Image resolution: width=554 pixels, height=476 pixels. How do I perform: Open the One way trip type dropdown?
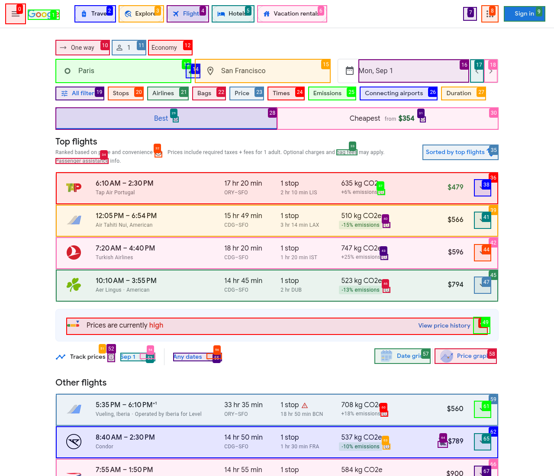83,48
